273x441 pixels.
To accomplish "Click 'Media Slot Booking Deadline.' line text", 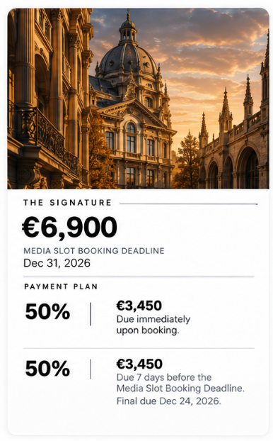I will pos(180,389).
